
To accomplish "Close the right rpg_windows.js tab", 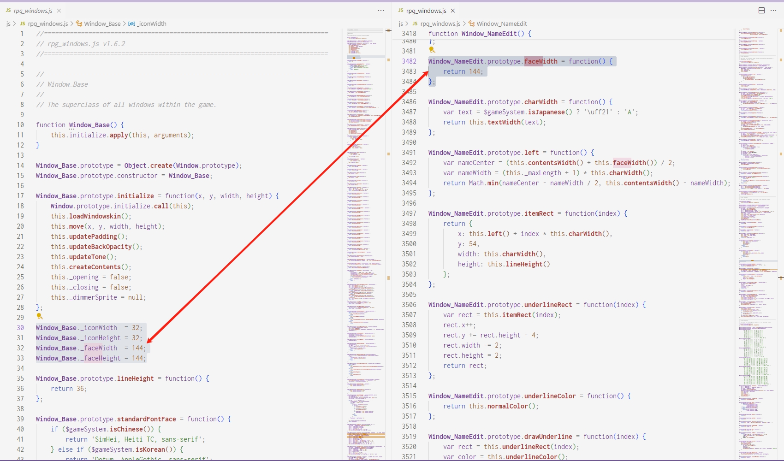I will pos(453,11).
